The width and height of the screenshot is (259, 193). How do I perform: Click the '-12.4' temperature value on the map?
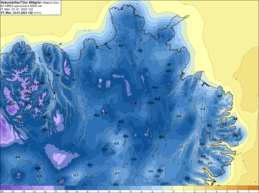tap(104, 113)
